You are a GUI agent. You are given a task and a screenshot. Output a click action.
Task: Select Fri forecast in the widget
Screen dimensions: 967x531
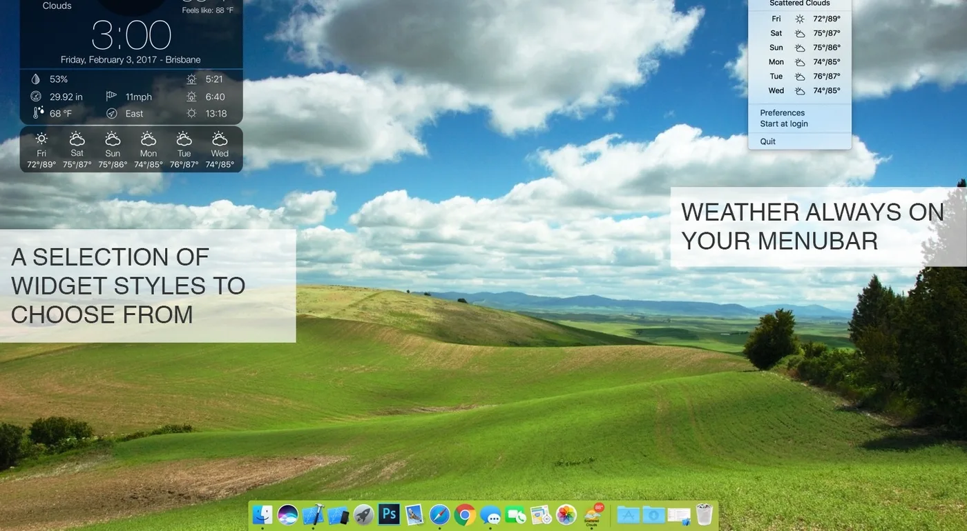41,150
